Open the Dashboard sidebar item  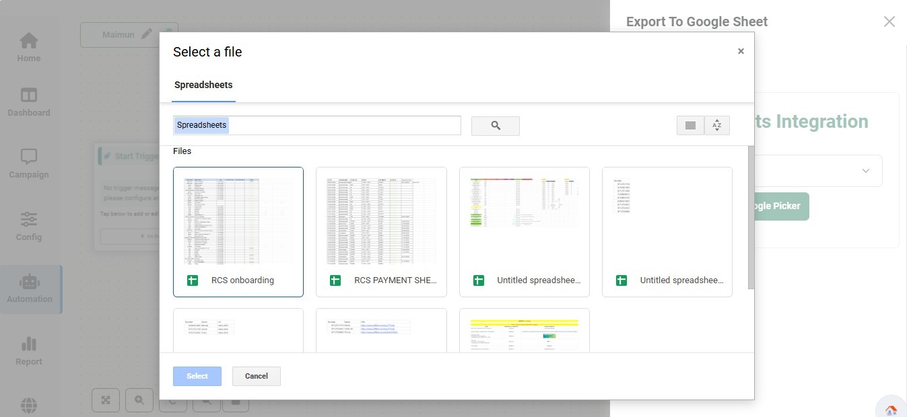click(x=29, y=102)
